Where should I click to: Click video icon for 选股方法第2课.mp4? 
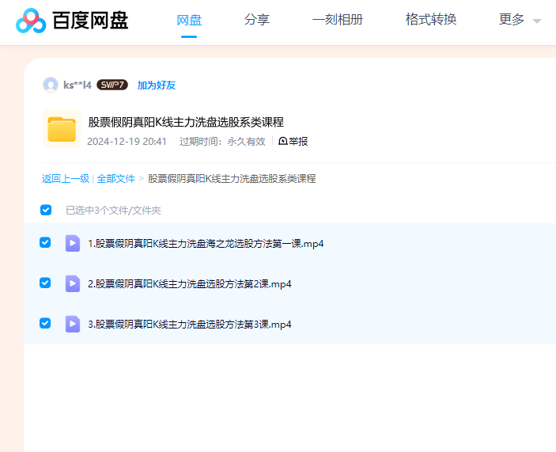pos(73,284)
